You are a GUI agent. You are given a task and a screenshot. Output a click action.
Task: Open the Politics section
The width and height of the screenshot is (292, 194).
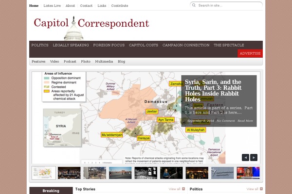click(40, 45)
